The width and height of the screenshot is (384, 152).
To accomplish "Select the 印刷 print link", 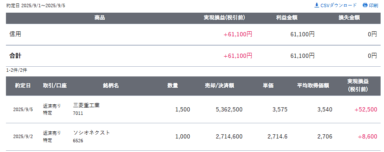I will point(370,5).
